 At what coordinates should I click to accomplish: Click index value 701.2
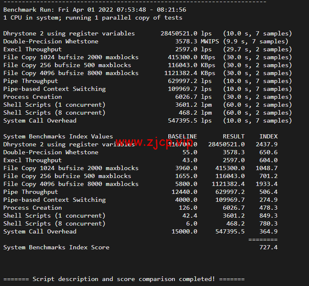pyautogui.click(x=269, y=176)
